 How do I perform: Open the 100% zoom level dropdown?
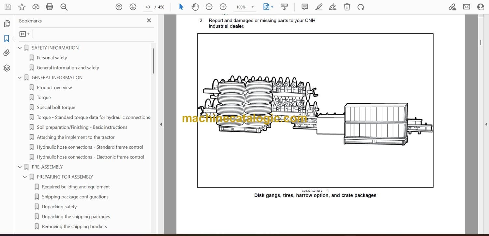[252, 7]
